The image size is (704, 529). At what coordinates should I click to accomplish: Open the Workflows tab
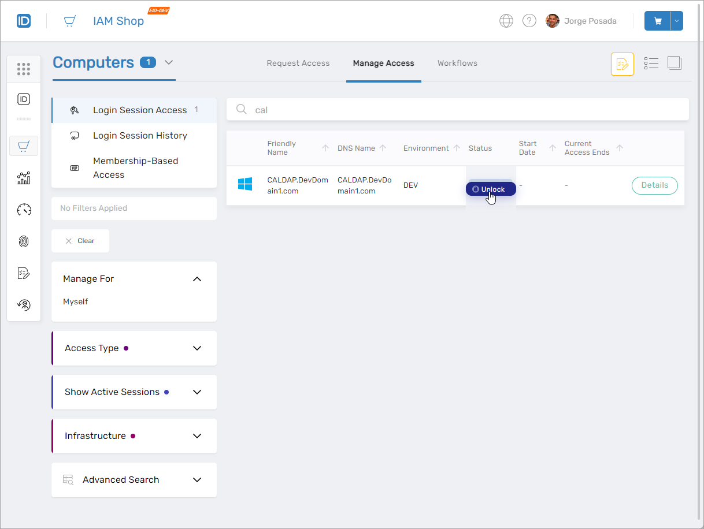coord(457,64)
